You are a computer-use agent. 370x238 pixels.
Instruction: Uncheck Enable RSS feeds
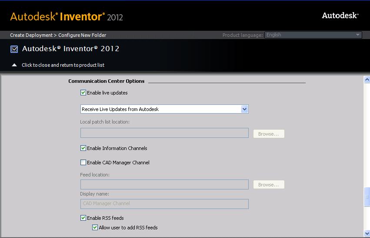(83, 218)
